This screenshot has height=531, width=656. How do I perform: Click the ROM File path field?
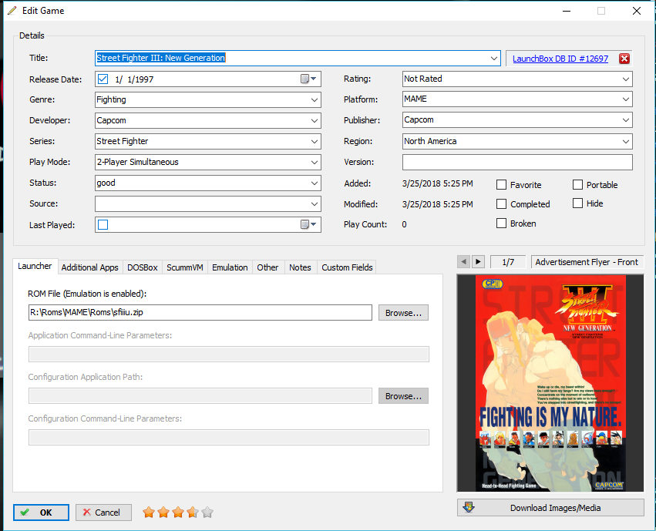[200, 312]
